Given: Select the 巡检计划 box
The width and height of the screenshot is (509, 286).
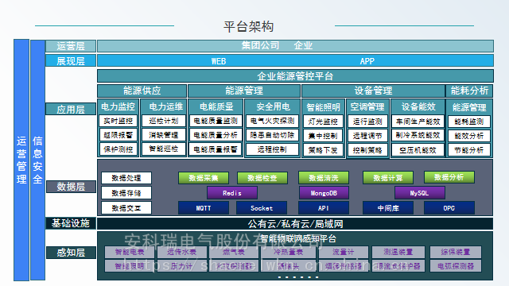Looking at the screenshot, I should tap(164, 121).
